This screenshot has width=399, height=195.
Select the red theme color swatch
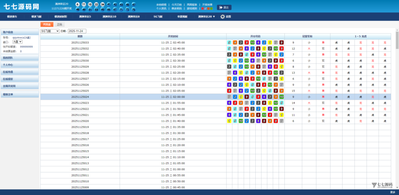pos(203,8)
